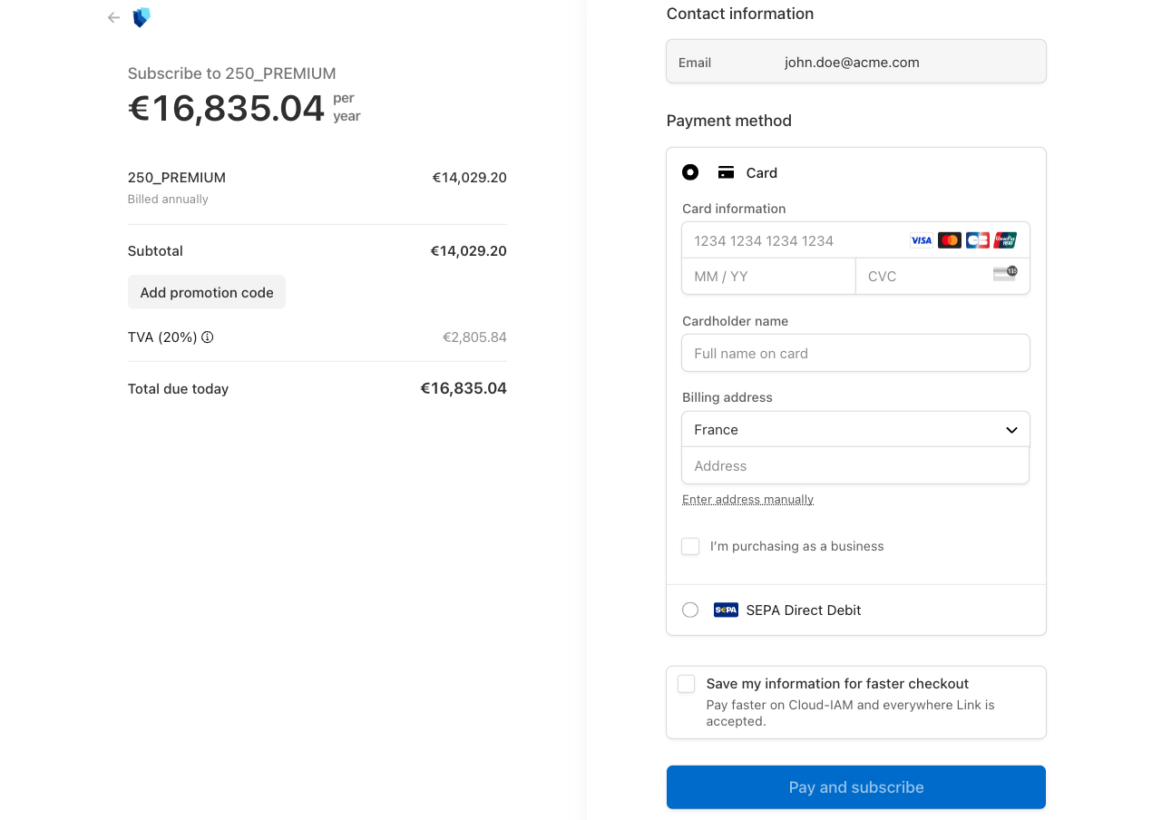Click the Visa card logo

pos(921,240)
